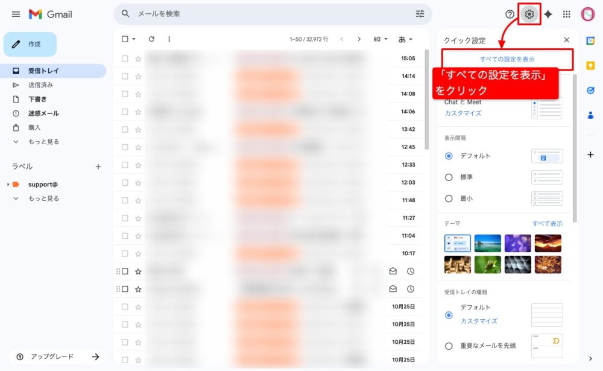Open the 迷惑メール folder
Viewport: 603px width, 371px height.
tap(43, 113)
